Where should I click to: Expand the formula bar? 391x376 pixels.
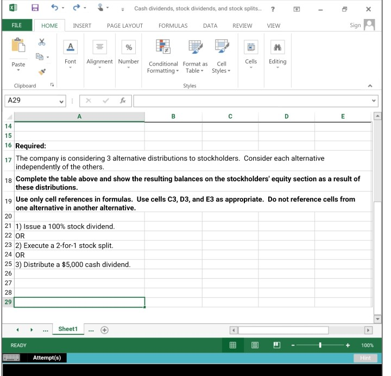[374, 101]
